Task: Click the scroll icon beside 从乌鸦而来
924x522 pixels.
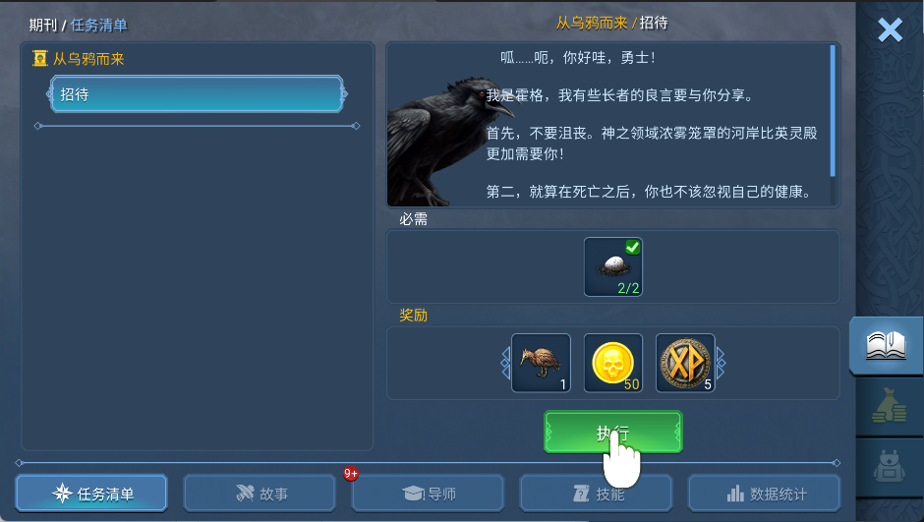Action: coord(40,58)
